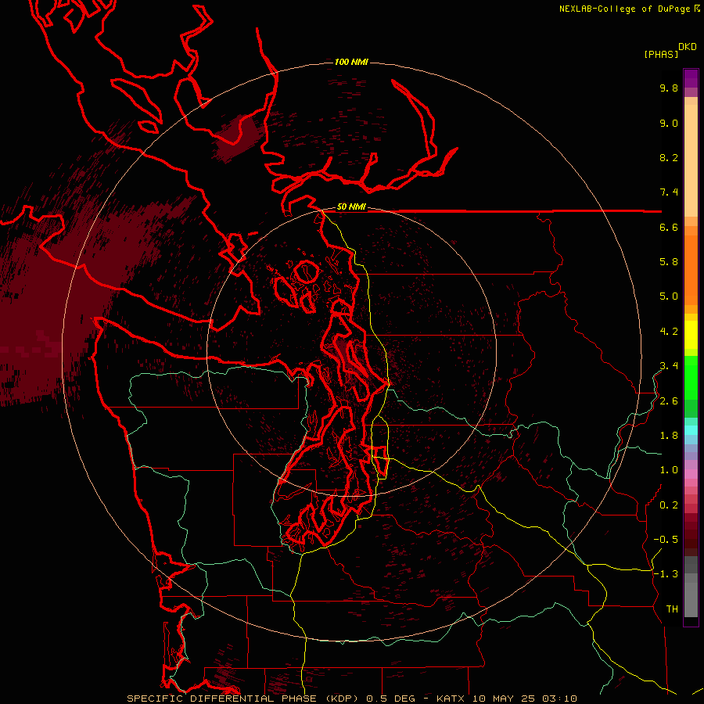This screenshot has height=704, width=704.
Task: Select the 6.6 legend value
Action: tap(669, 227)
